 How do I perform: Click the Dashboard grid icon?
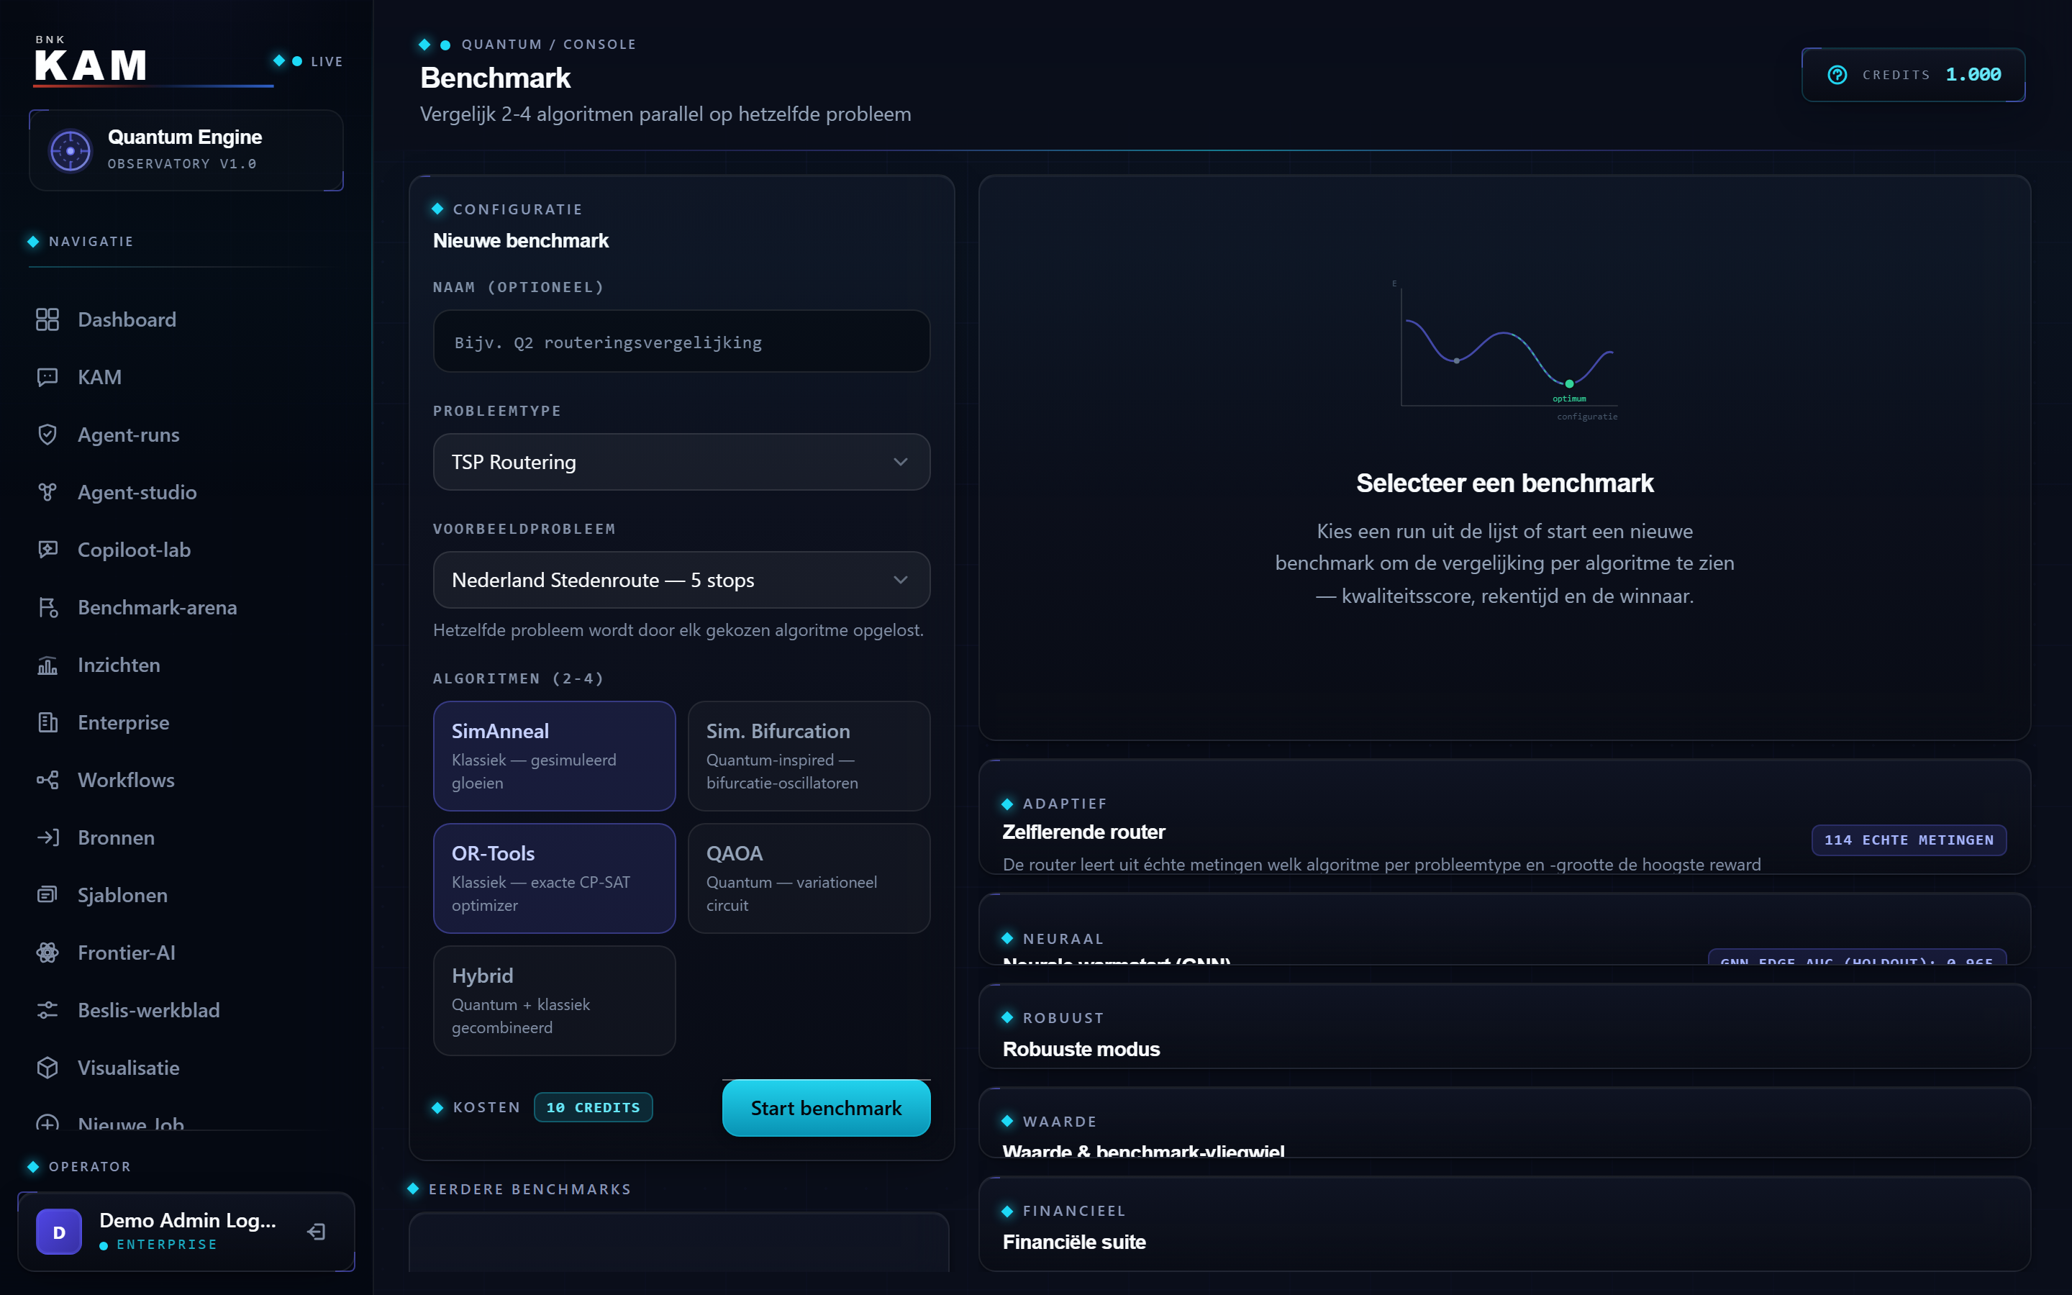tap(47, 319)
